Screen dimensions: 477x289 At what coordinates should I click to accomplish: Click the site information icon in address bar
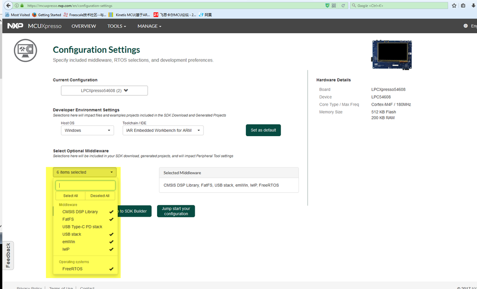(17, 5)
